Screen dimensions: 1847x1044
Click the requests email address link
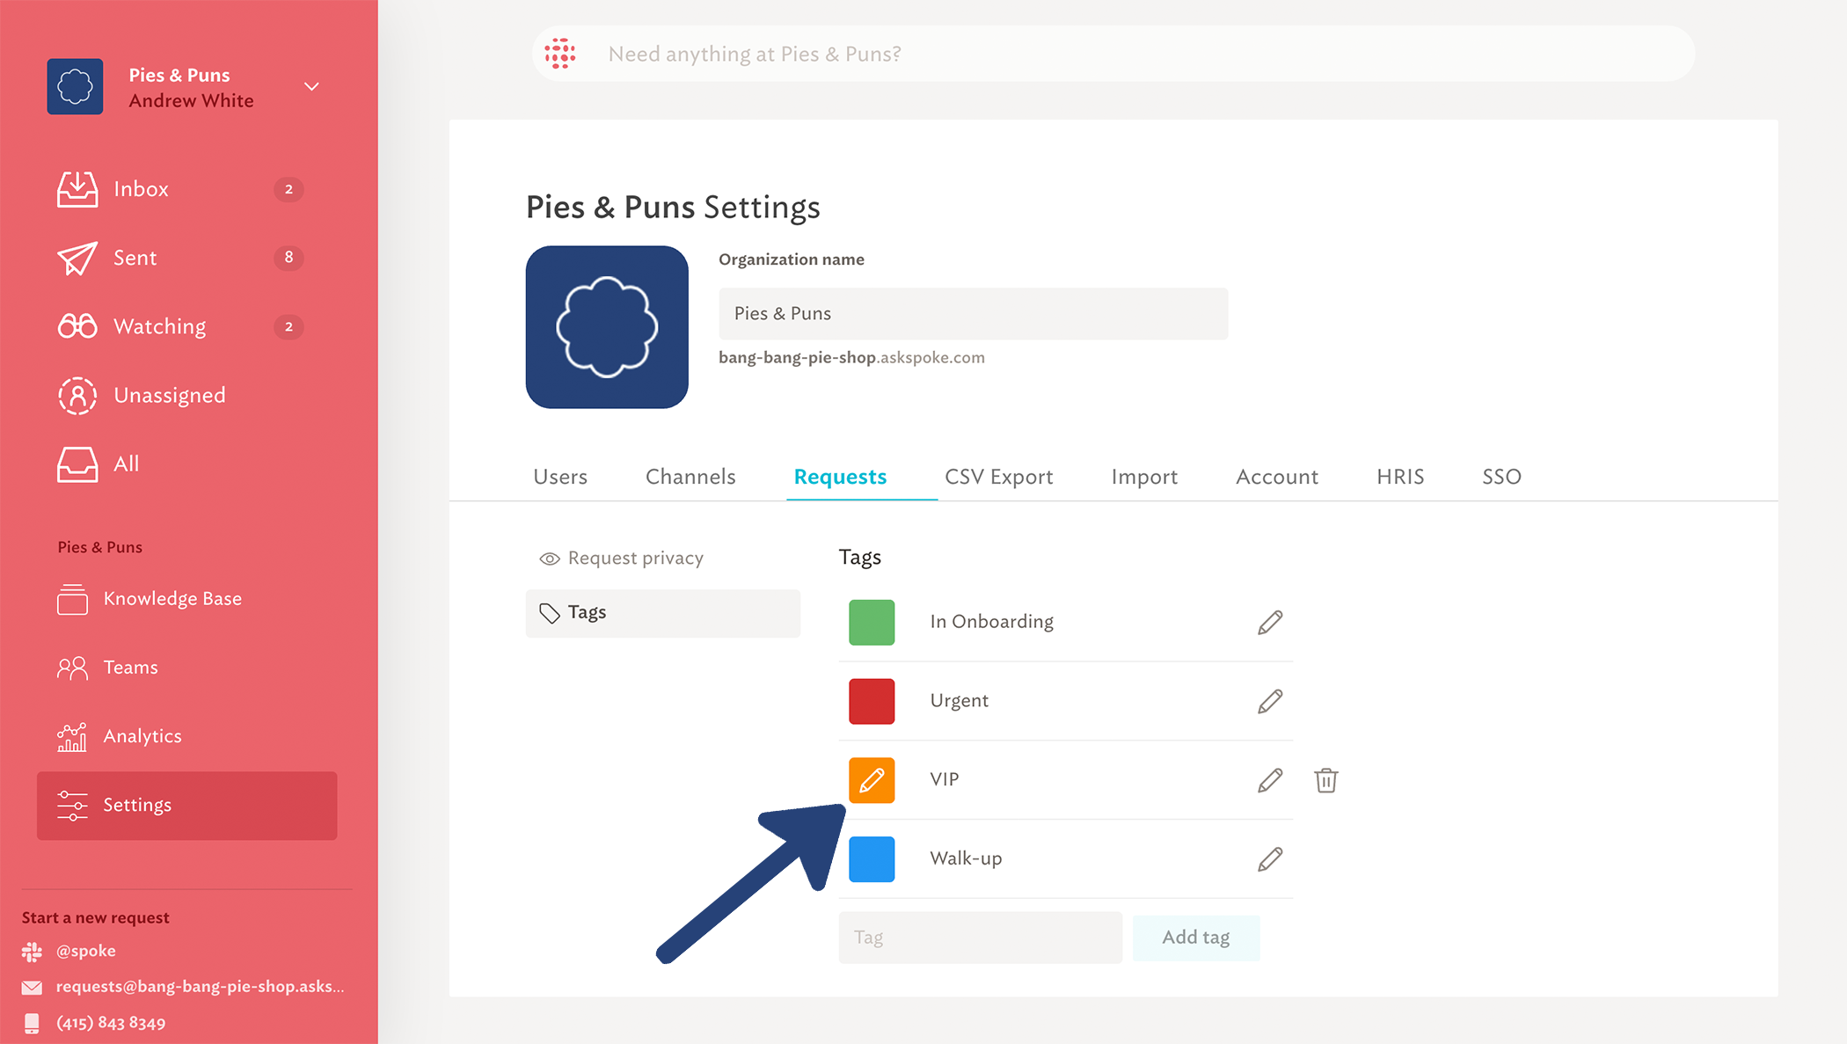201,987
